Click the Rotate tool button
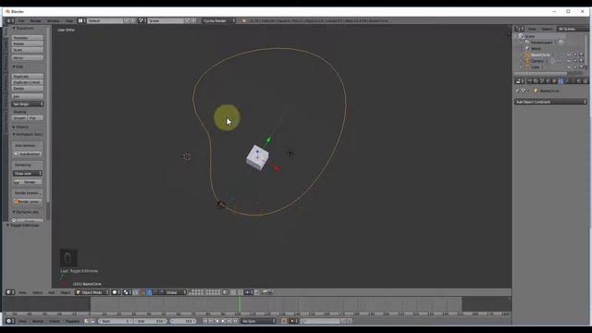This screenshot has width=592, height=333. pyautogui.click(x=27, y=43)
